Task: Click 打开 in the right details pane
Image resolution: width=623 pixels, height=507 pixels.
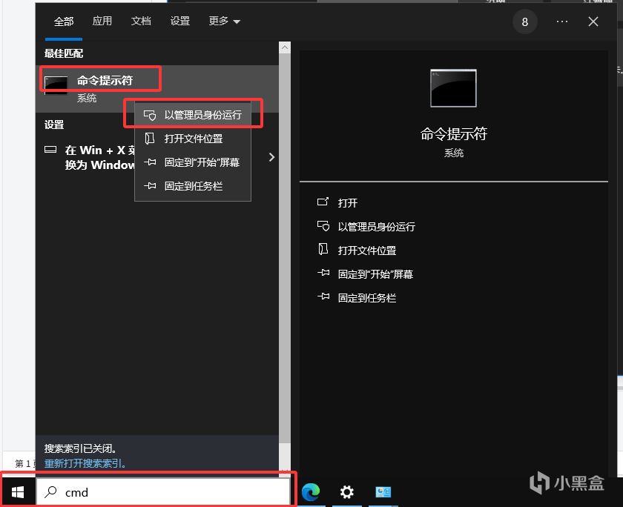Action: tap(348, 203)
